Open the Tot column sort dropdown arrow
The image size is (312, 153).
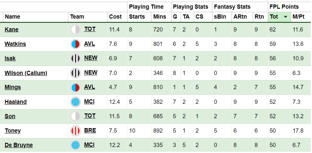tap(285, 17)
